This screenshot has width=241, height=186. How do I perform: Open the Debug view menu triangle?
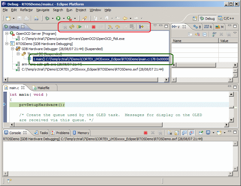click(155, 25)
